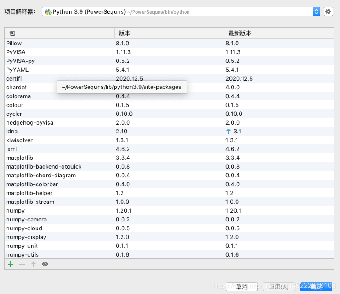Select the colour package row

click(x=169, y=105)
